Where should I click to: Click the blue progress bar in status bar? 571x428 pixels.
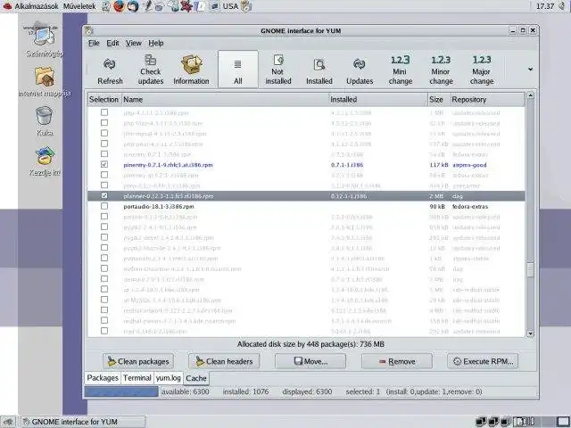pyautogui.click(x=121, y=391)
